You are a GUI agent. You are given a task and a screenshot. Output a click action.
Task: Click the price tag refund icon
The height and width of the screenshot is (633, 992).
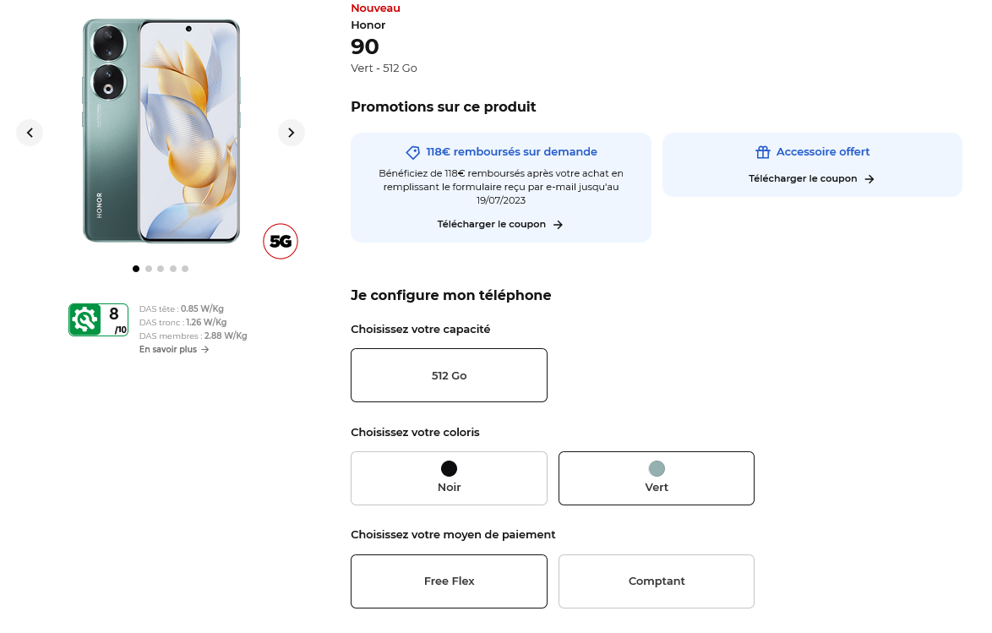[413, 152]
